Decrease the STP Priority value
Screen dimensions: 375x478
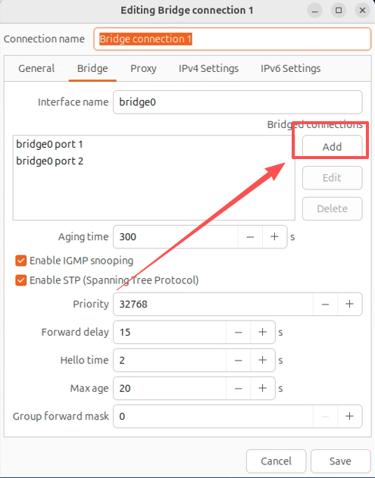(325, 304)
